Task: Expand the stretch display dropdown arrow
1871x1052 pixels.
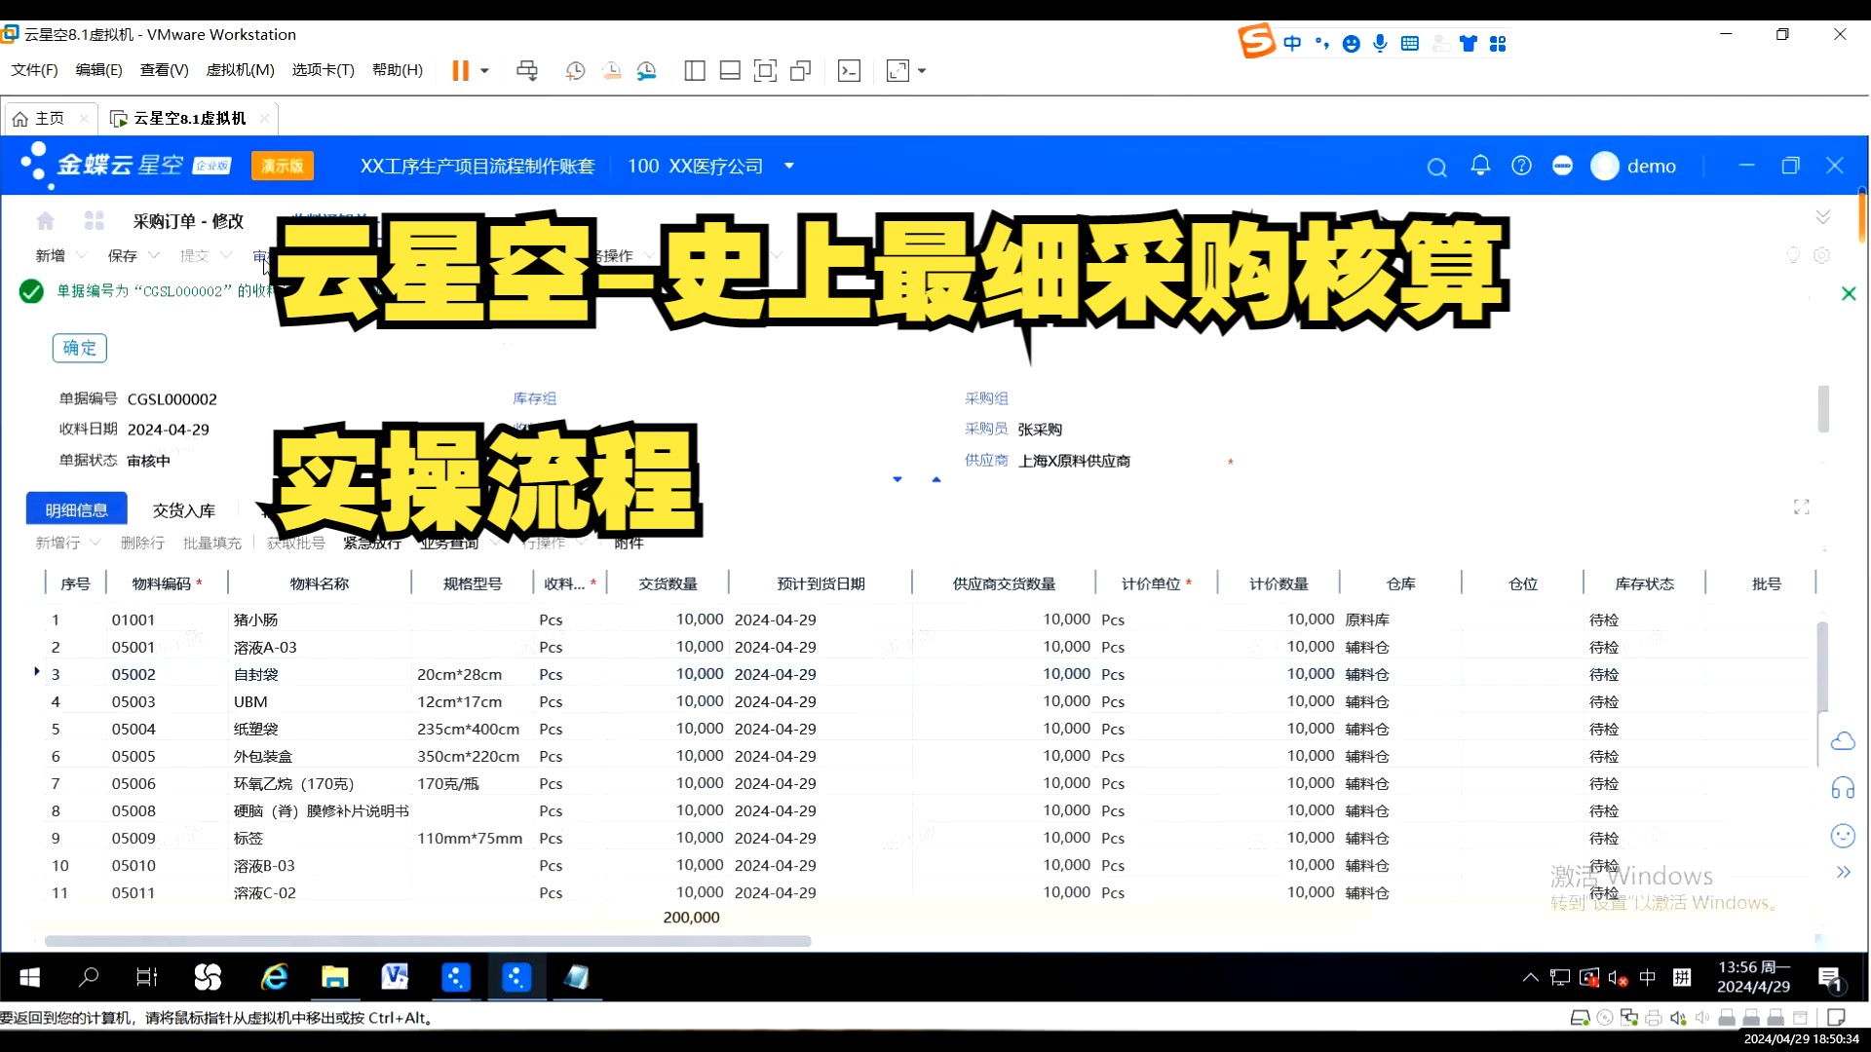Action: pos(922,70)
